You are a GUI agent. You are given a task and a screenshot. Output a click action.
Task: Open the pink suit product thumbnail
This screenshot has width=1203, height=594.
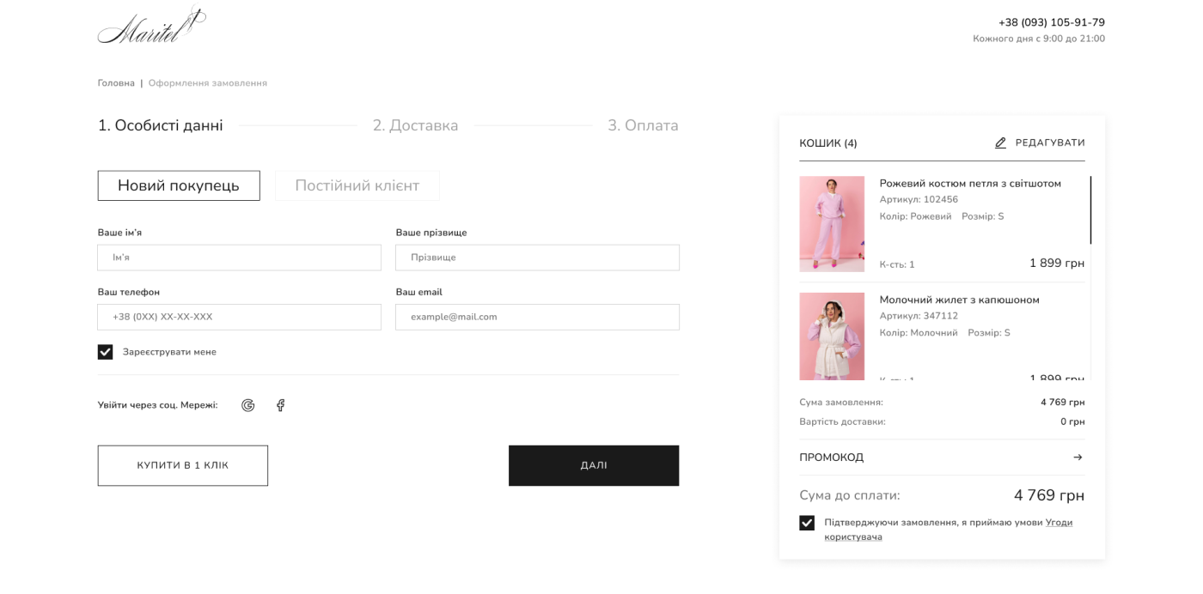point(832,224)
